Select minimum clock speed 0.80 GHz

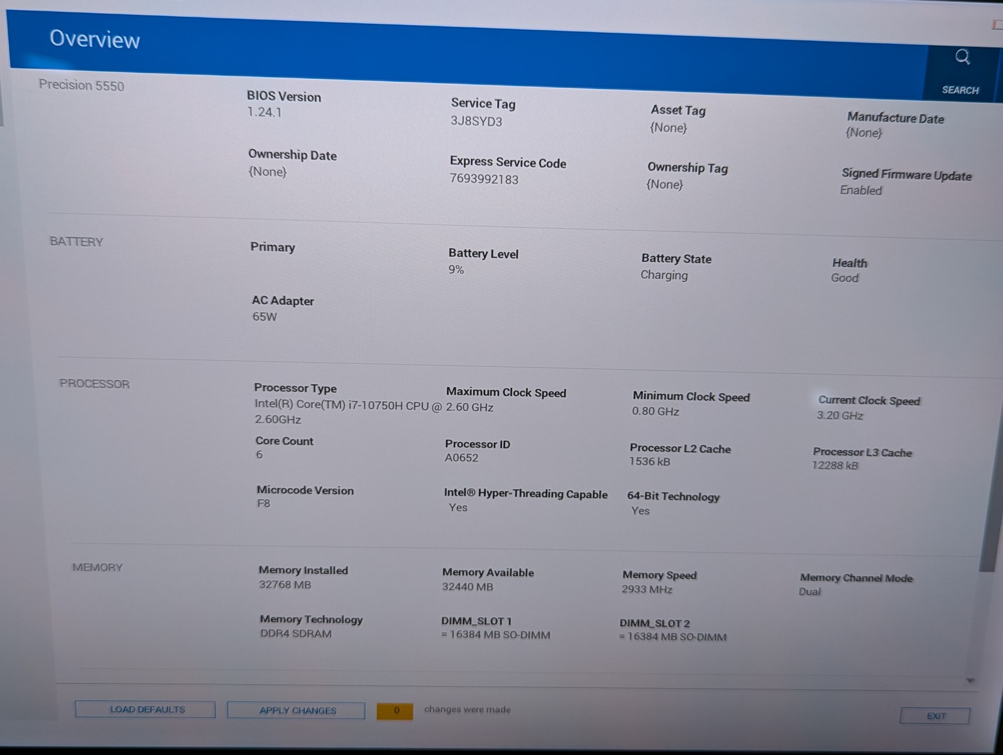[x=656, y=411]
